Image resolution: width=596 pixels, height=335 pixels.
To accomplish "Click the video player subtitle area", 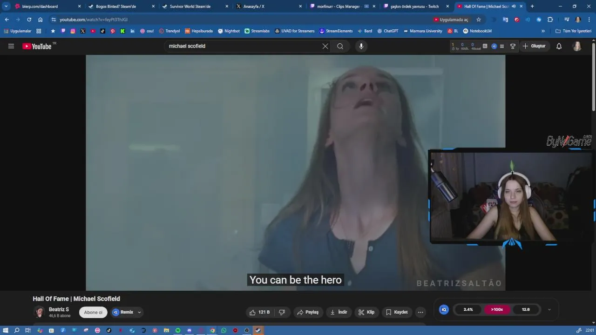I will pyautogui.click(x=296, y=280).
